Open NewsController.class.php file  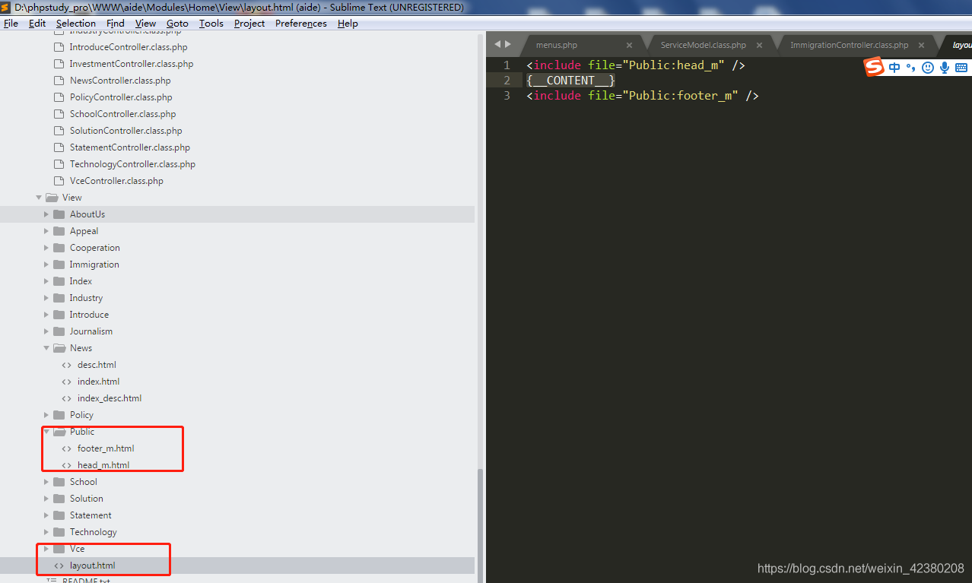click(120, 81)
